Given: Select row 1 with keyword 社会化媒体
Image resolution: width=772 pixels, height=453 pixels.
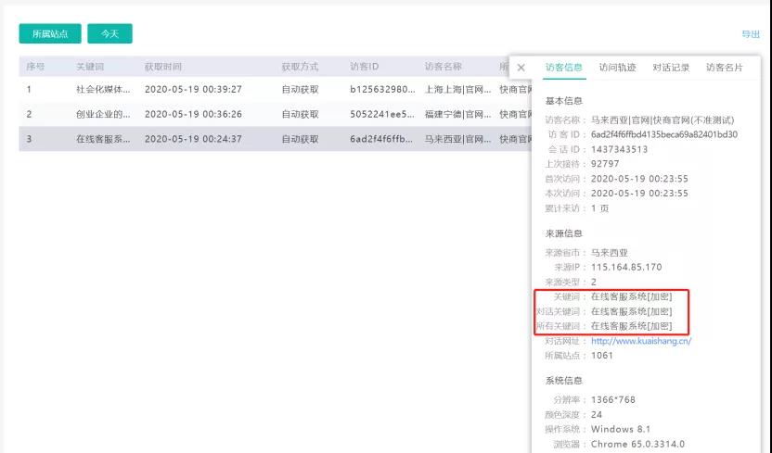Looking at the screenshot, I should (103, 90).
